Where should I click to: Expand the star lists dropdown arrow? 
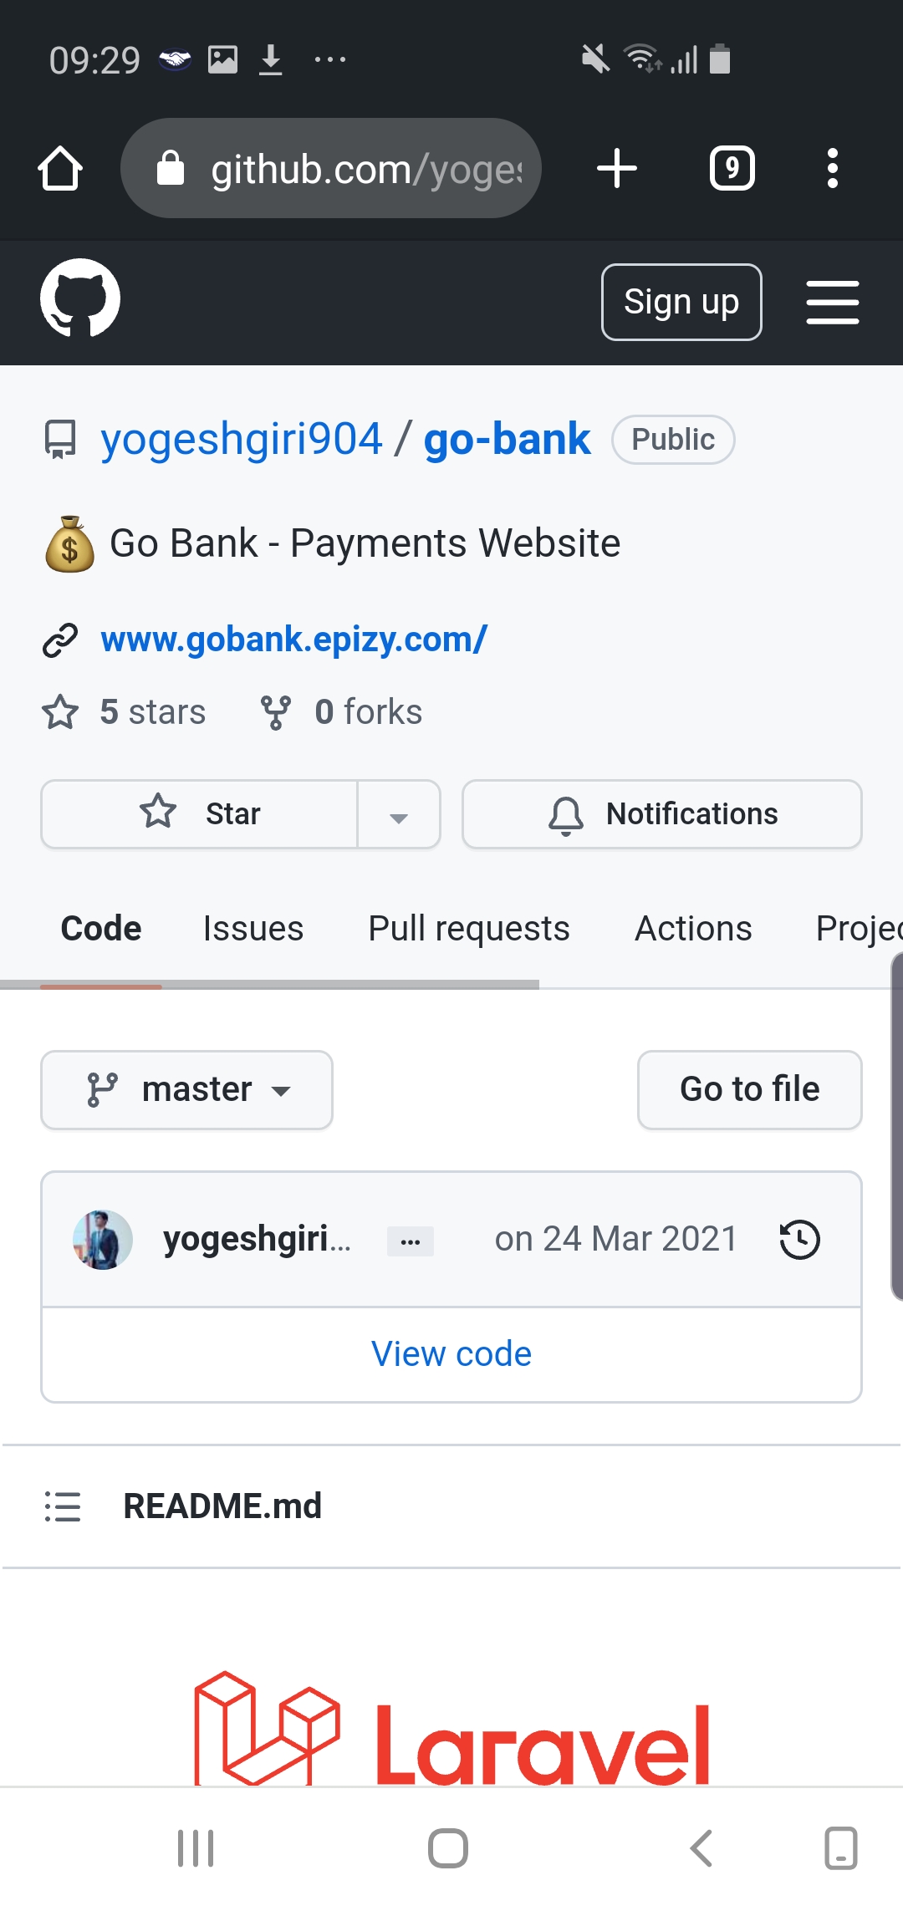point(399,815)
